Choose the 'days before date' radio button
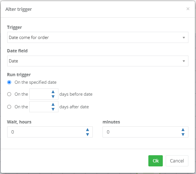 point(9,94)
